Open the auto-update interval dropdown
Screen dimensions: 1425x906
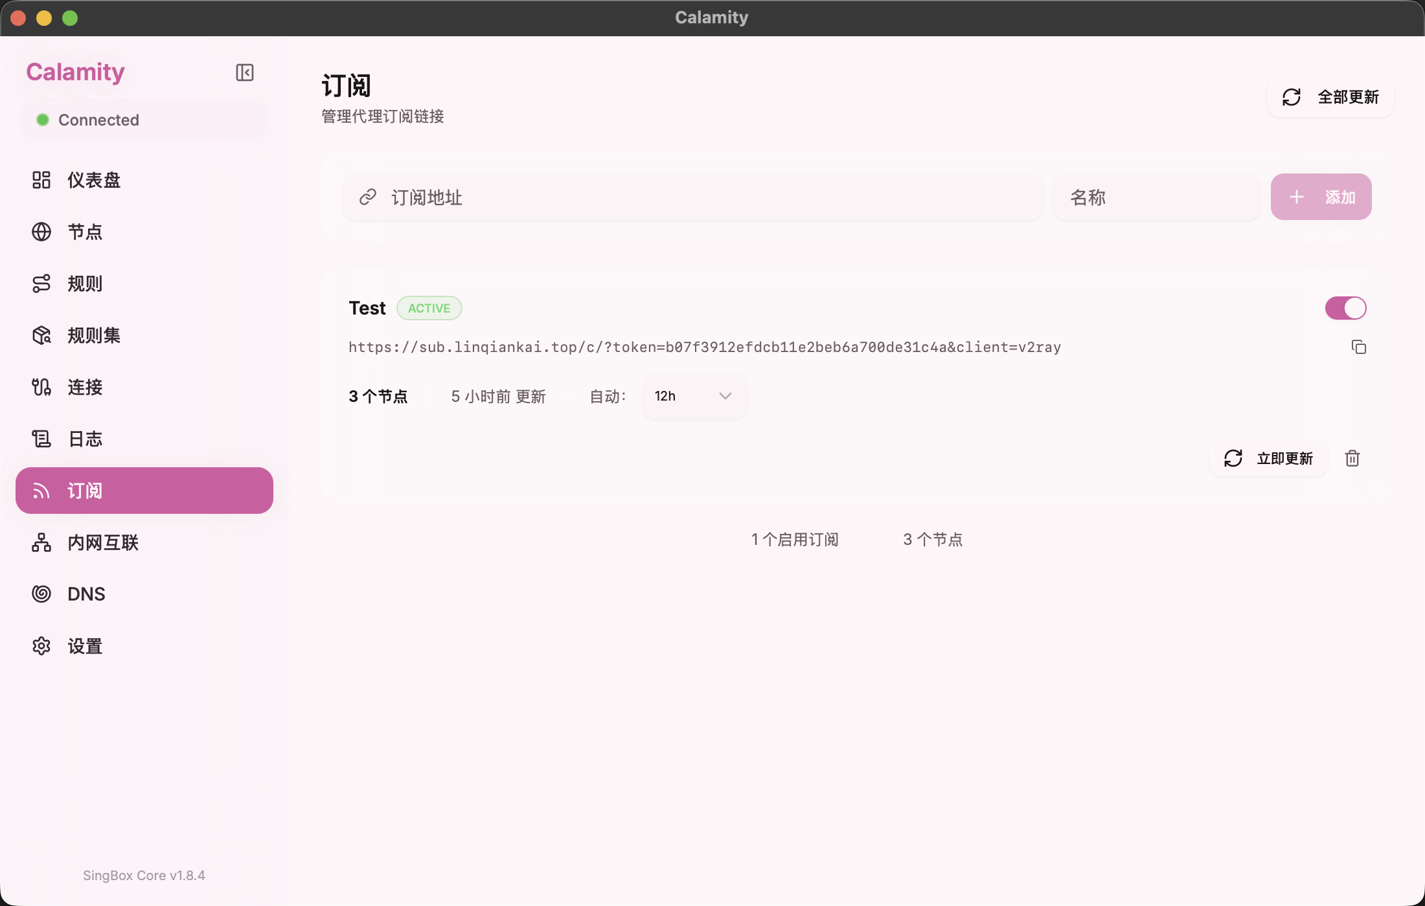coord(694,395)
